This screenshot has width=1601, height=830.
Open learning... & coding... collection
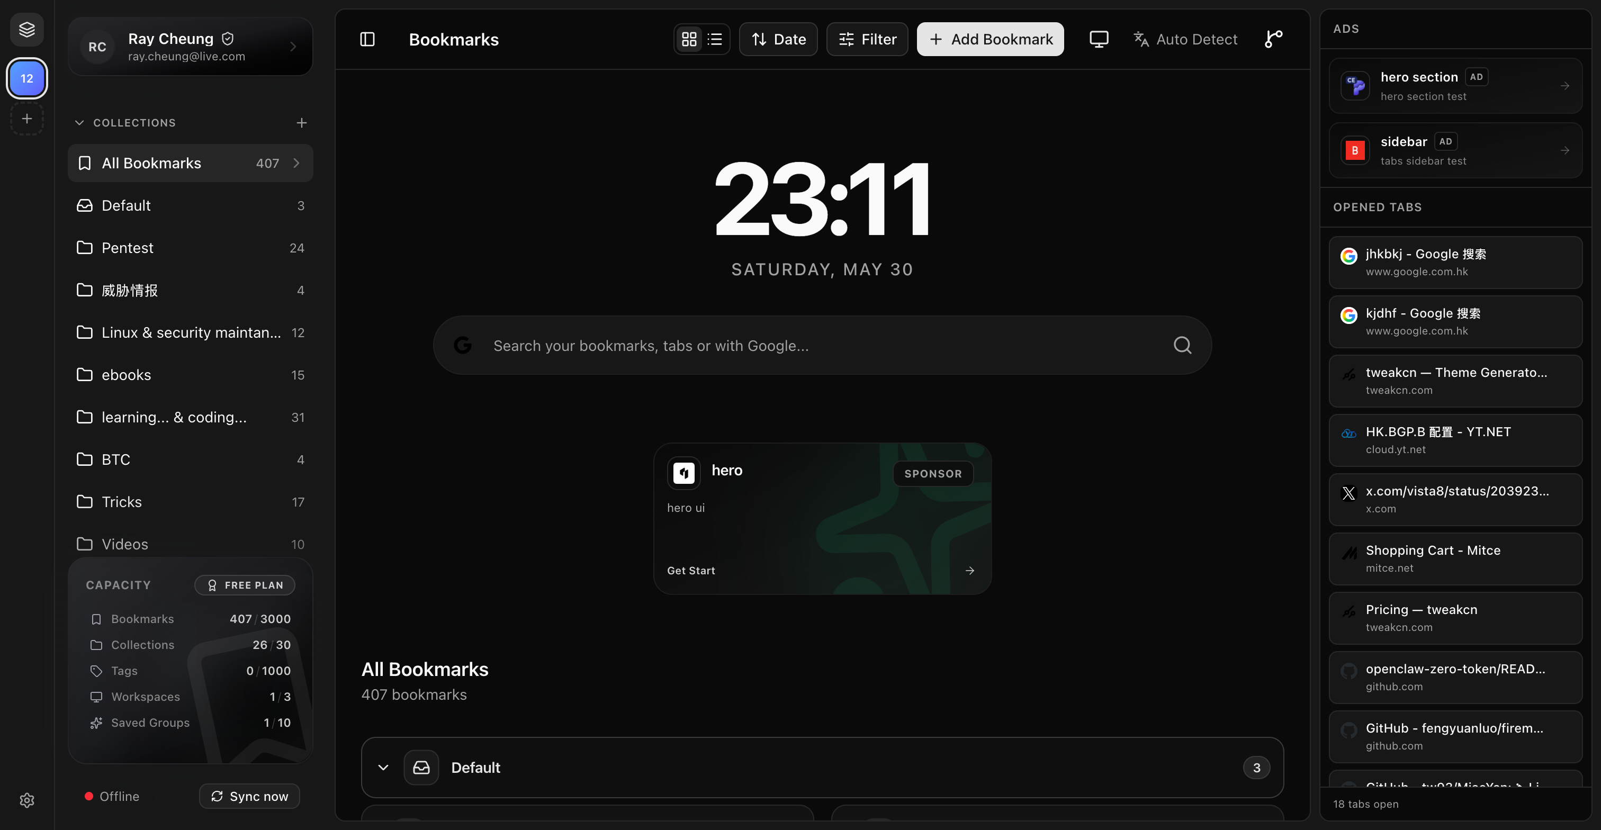[x=190, y=417]
